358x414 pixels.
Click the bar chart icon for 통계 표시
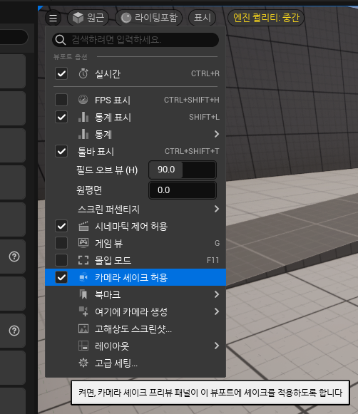point(83,117)
